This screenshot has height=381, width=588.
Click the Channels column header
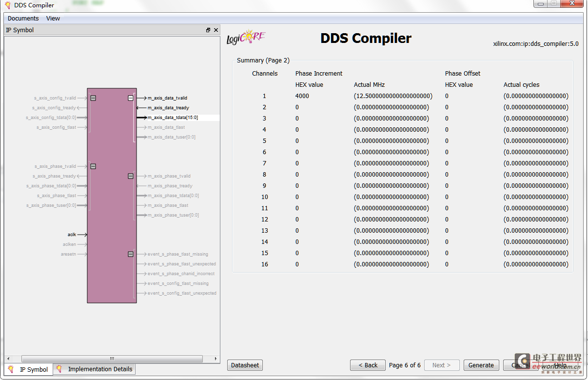click(x=265, y=74)
